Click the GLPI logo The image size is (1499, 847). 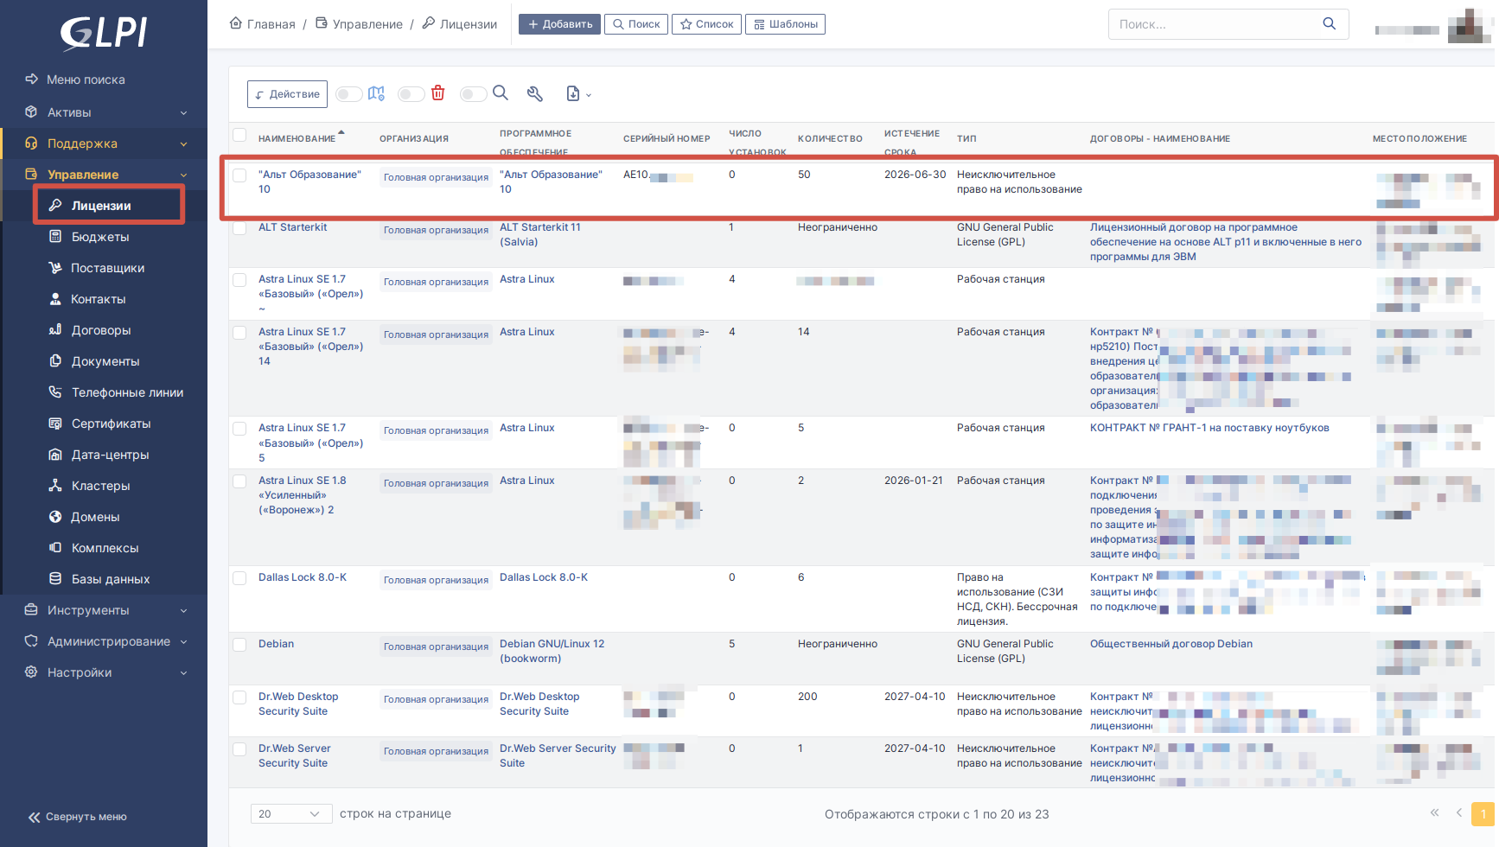coord(104,33)
